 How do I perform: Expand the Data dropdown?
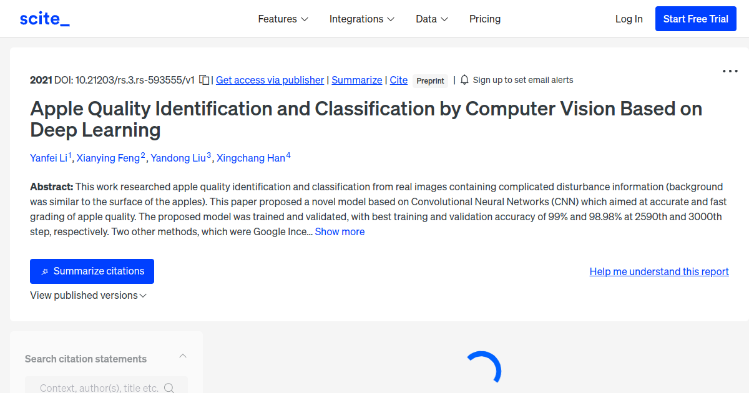point(431,19)
